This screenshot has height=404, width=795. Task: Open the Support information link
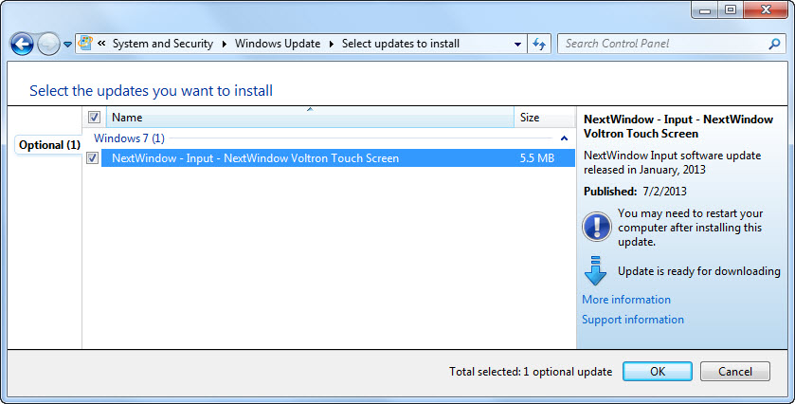coord(633,320)
